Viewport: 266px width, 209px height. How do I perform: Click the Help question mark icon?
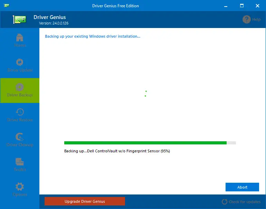coord(247,19)
